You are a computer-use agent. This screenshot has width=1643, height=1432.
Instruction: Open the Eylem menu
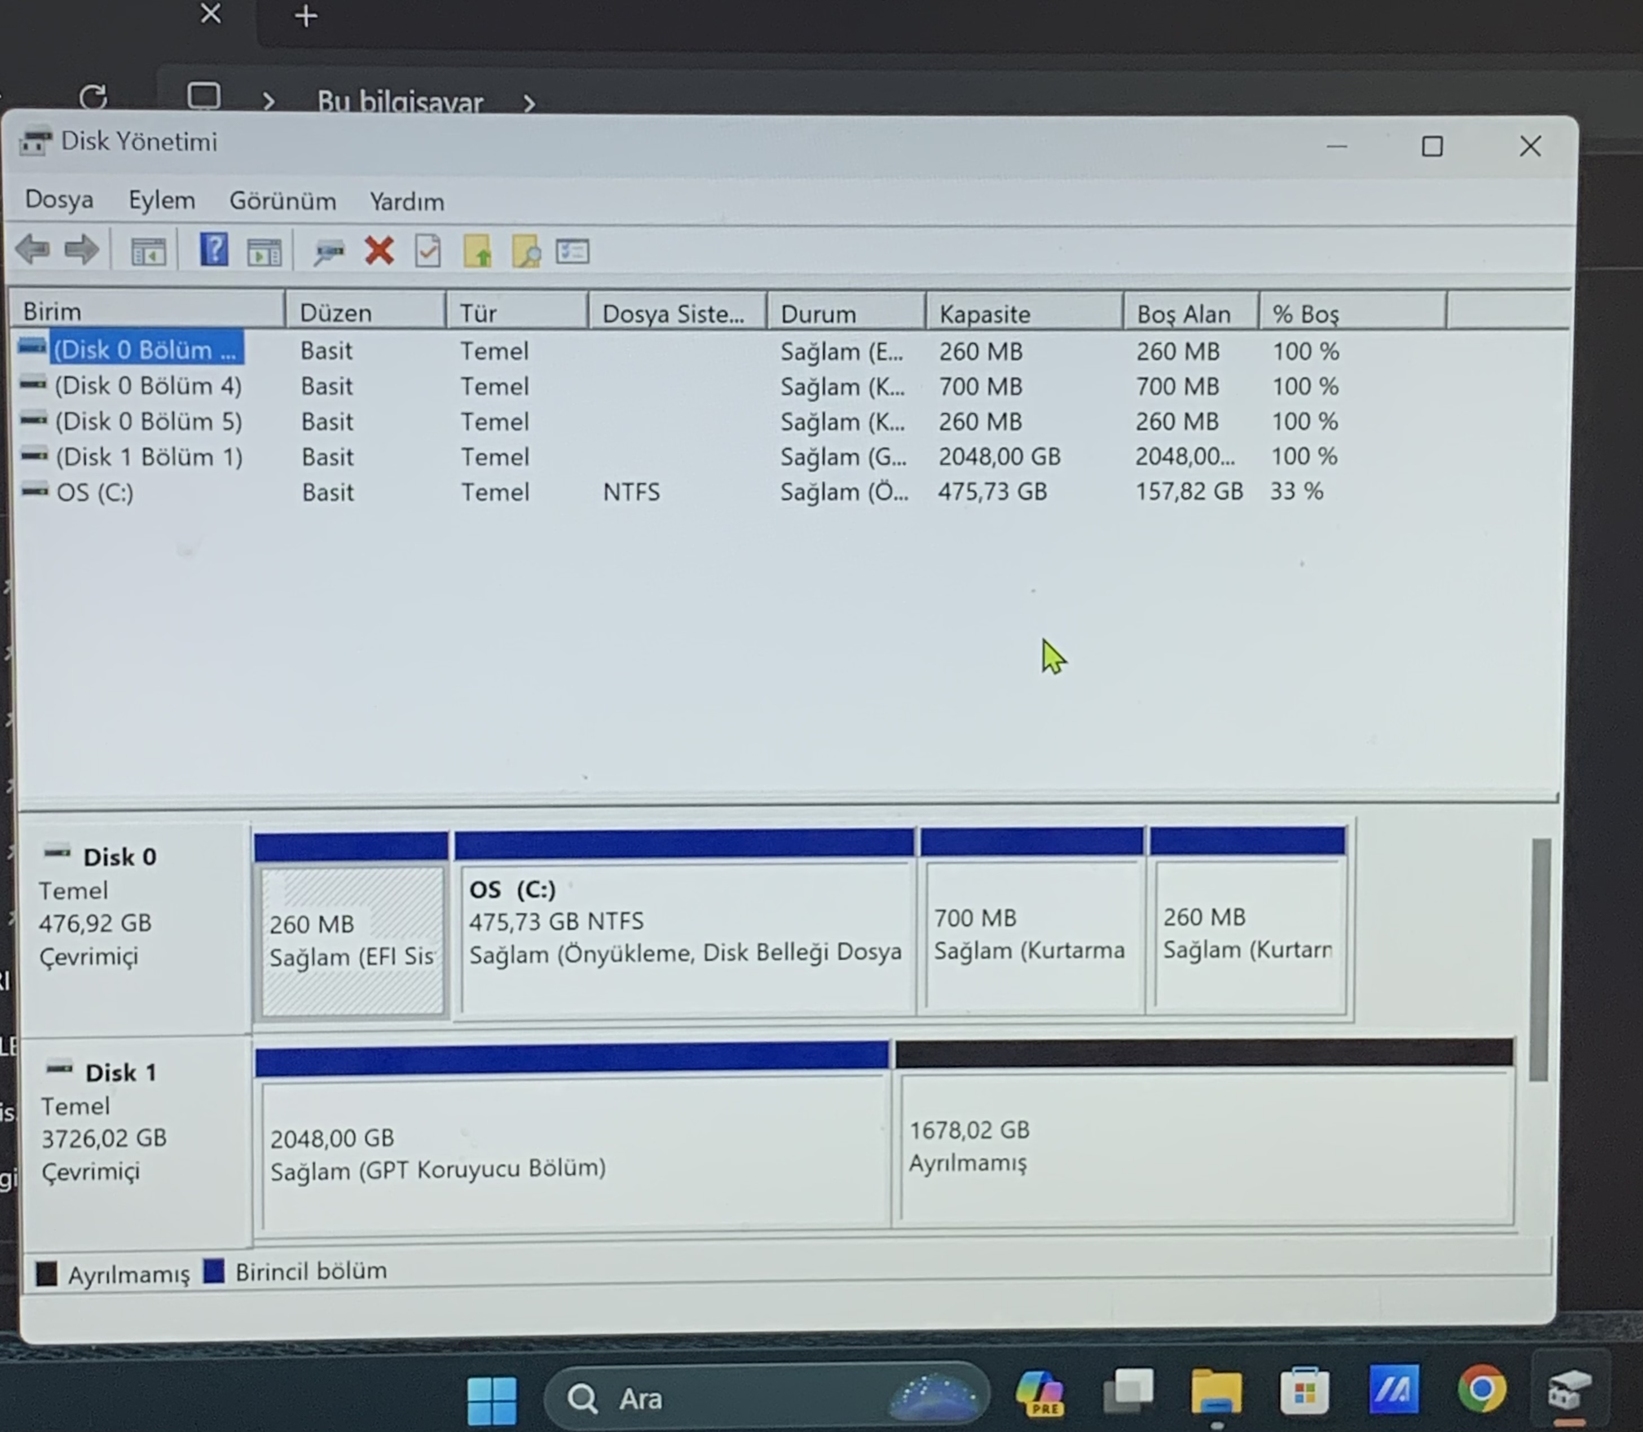coord(161,200)
